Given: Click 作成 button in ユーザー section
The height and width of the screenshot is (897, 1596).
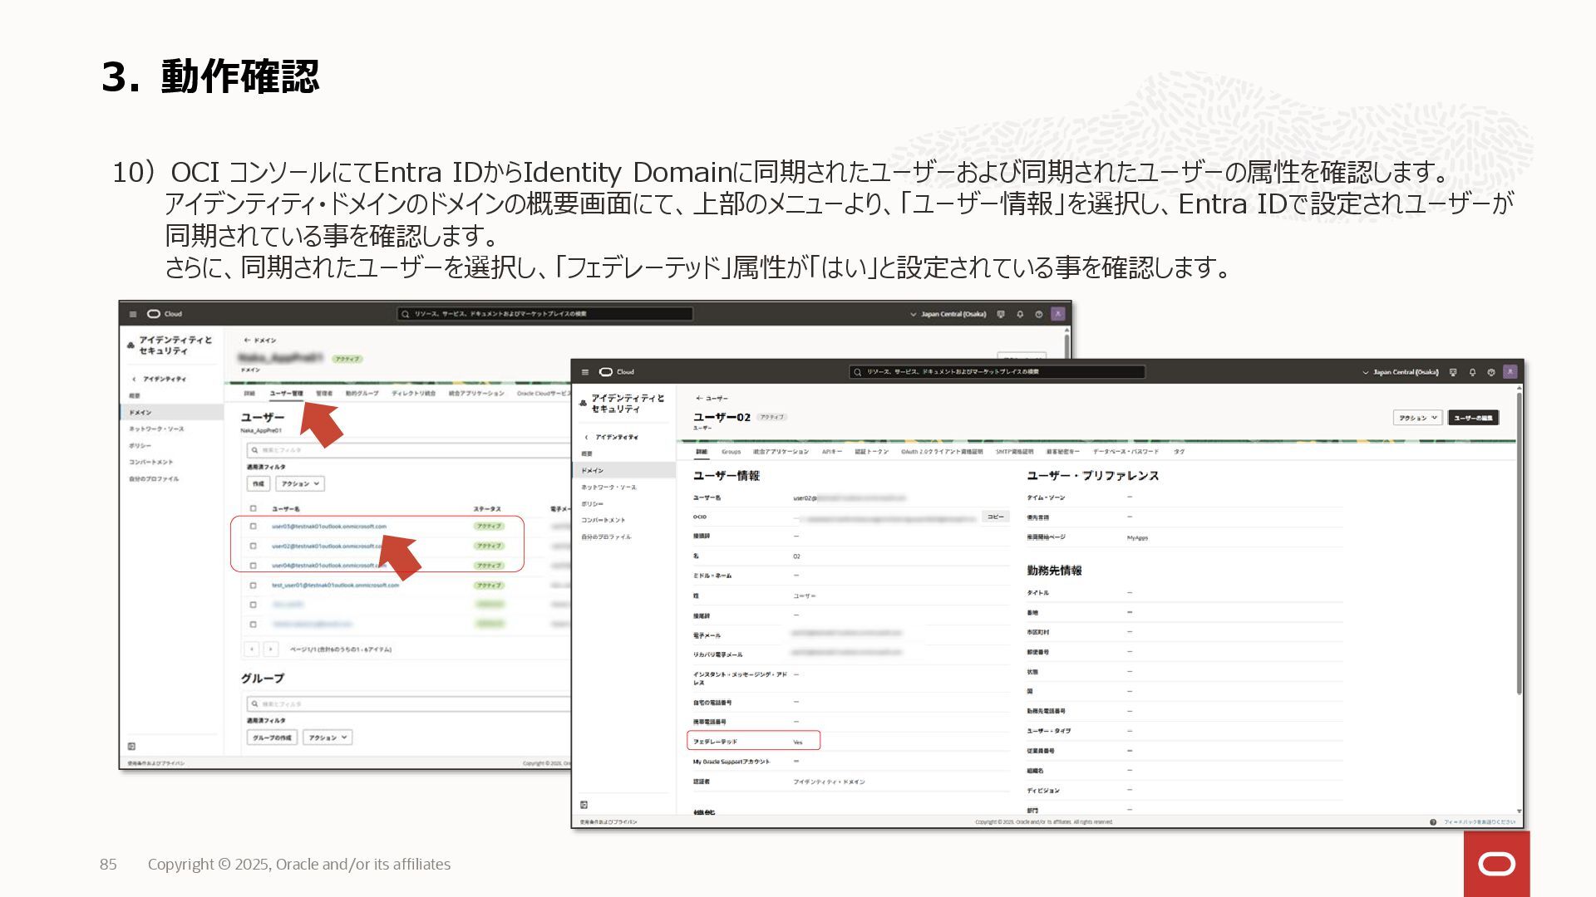Looking at the screenshot, I should coord(259,483).
